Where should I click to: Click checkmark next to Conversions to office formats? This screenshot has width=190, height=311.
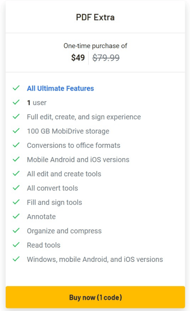point(16,145)
